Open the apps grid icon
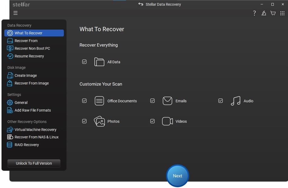Screen dimensions: 288x188 [282, 13]
